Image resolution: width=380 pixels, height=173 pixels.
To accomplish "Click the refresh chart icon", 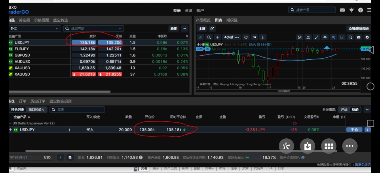I will 246,37.
